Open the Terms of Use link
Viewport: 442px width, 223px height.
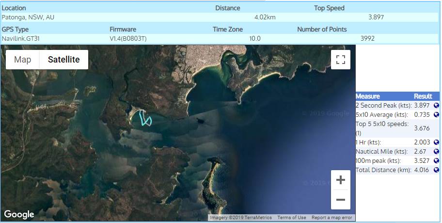coord(292,218)
